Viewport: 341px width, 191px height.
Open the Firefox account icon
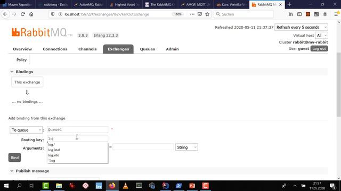(x=325, y=14)
